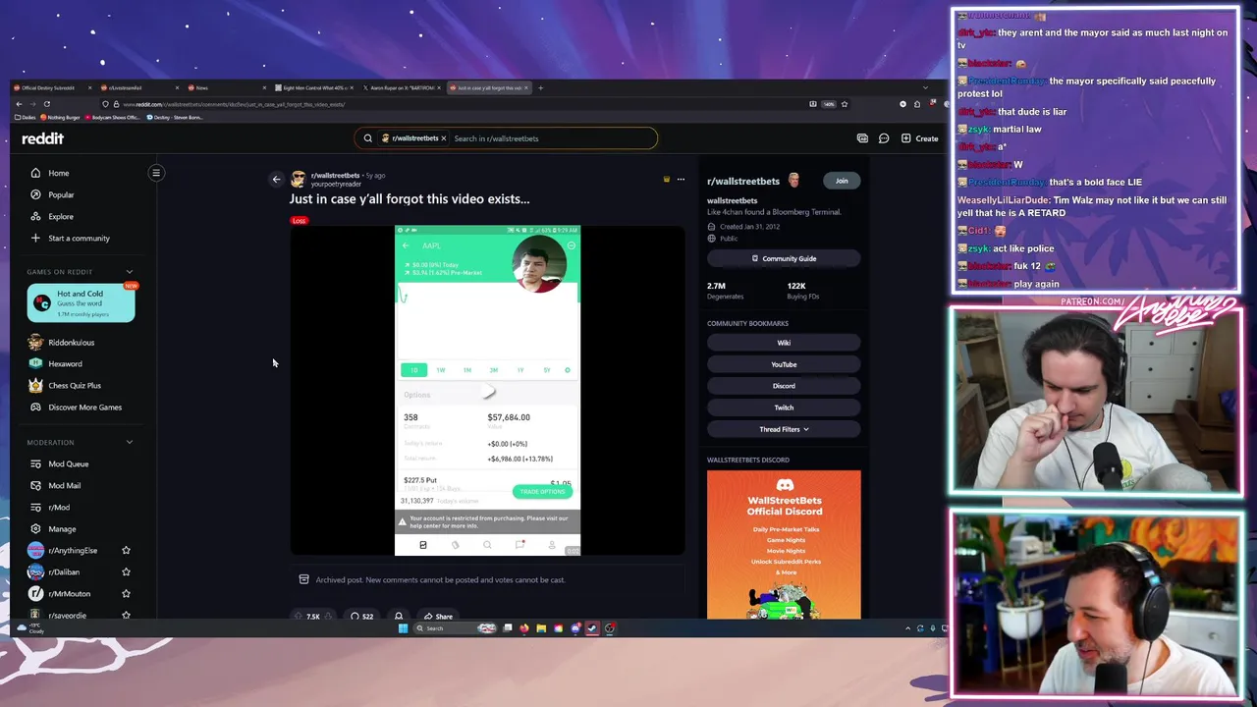Open Windows Start menu
The image size is (1257, 707).
click(403, 628)
